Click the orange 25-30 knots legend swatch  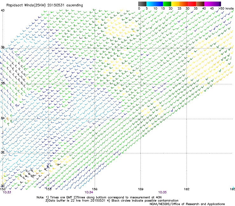pyautogui.click(x=184, y=4)
